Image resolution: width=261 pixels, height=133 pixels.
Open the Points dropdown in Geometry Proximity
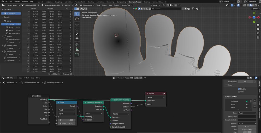coord(121,114)
